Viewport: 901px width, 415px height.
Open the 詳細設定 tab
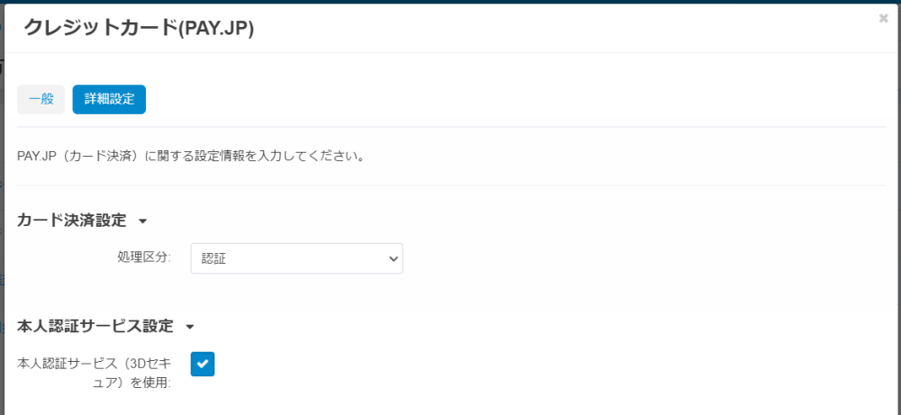109,100
